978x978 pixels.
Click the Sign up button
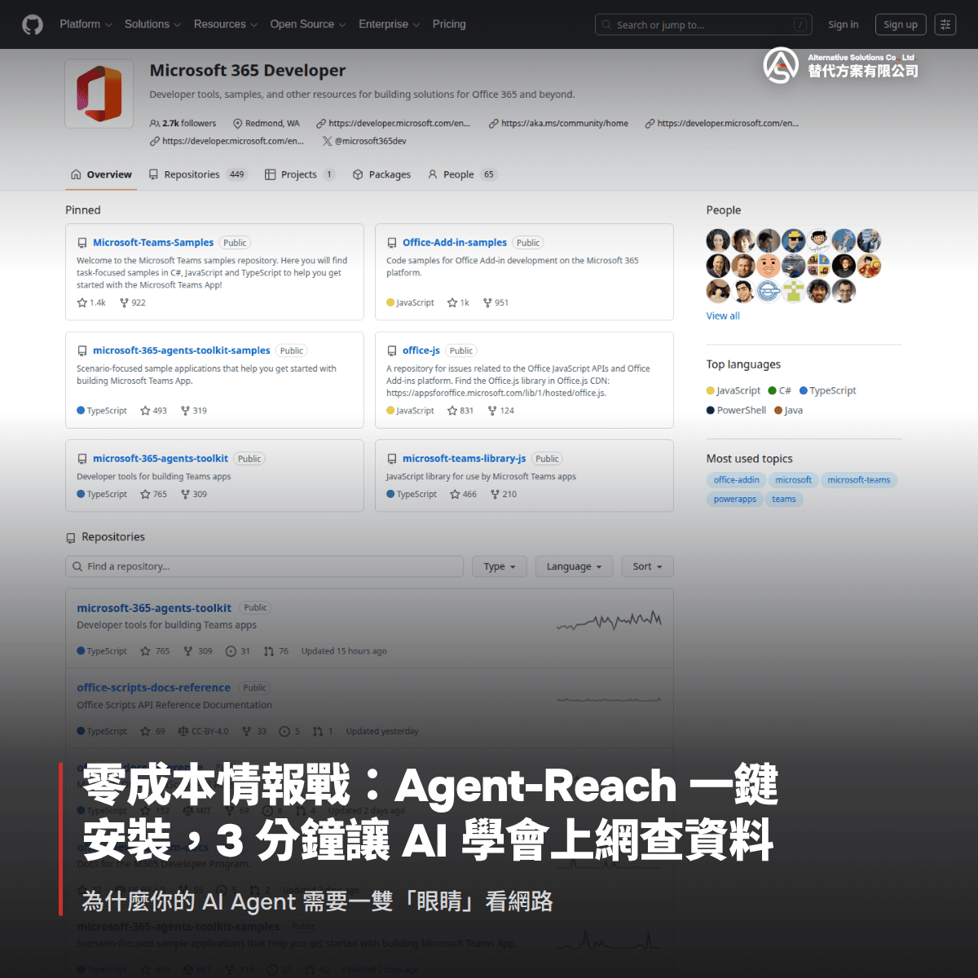click(900, 24)
